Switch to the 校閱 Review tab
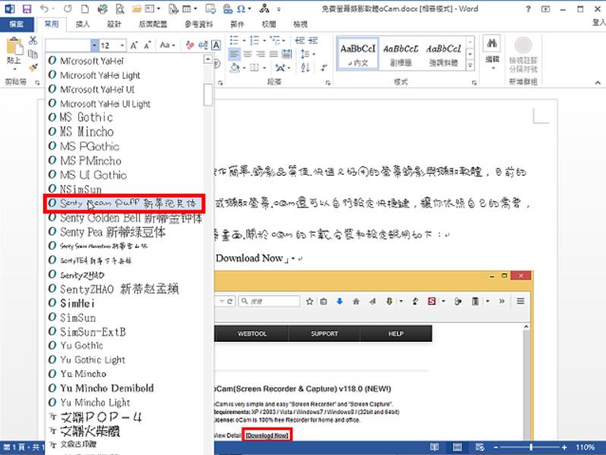This screenshot has width=606, height=455. [269, 24]
